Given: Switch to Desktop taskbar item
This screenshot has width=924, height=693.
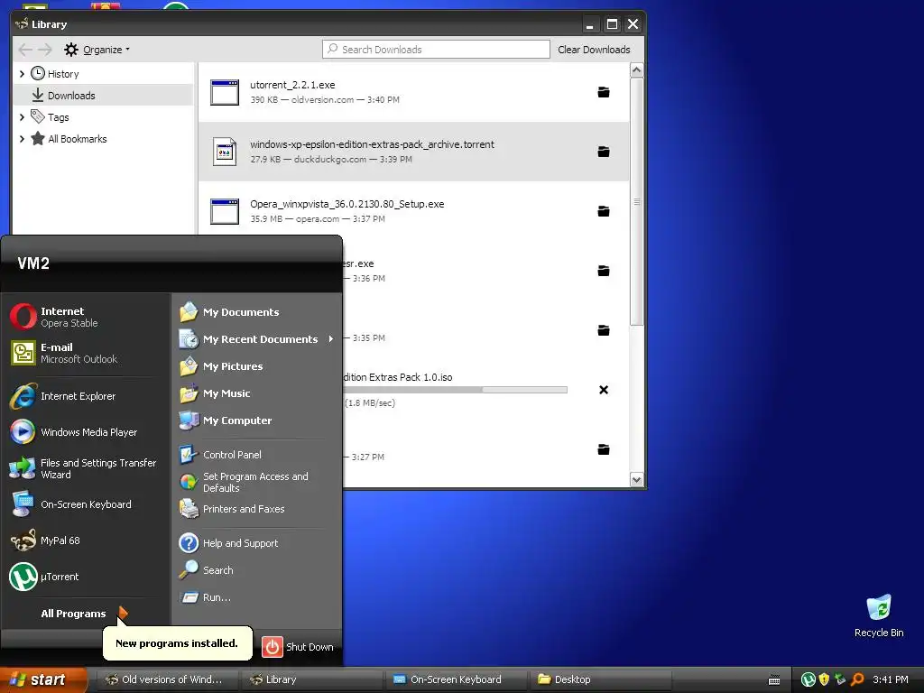Looking at the screenshot, I should coord(600,679).
